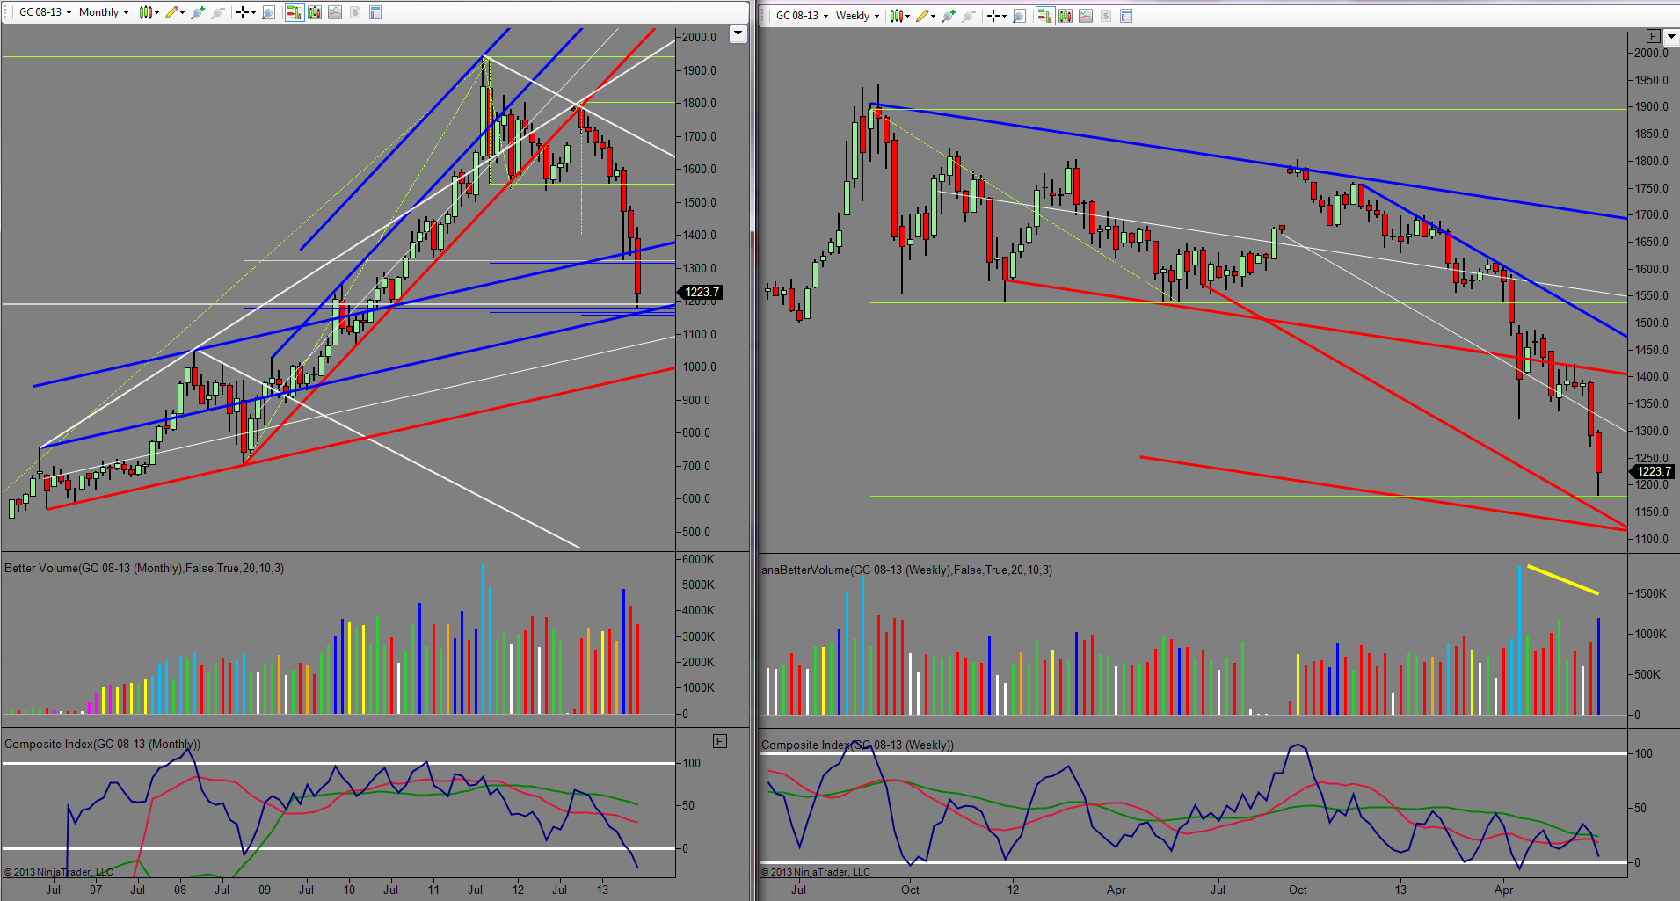The image size is (1680, 901).
Task: Open the Monthly interval dropdown
Action: [x=103, y=12]
